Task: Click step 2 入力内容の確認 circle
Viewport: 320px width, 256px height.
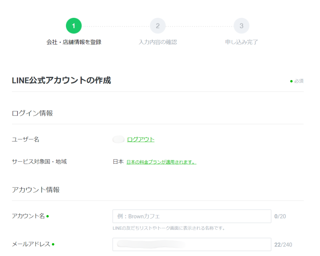Action: [158, 26]
